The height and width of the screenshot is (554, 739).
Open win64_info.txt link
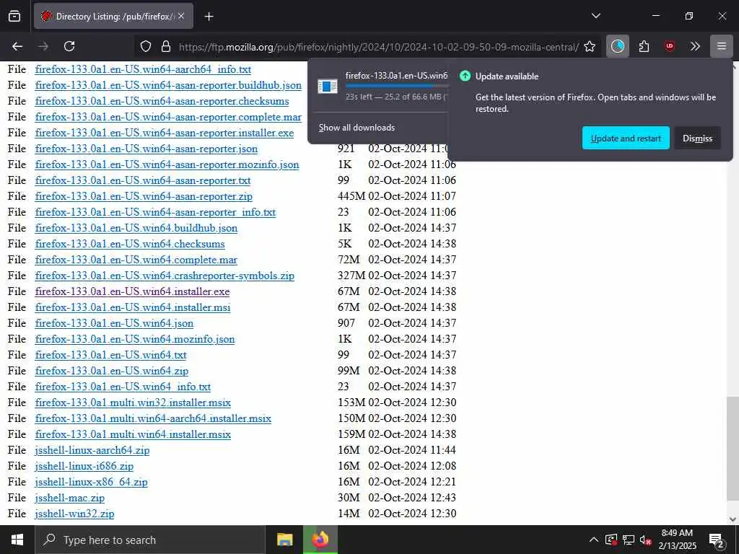pyautogui.click(x=123, y=387)
